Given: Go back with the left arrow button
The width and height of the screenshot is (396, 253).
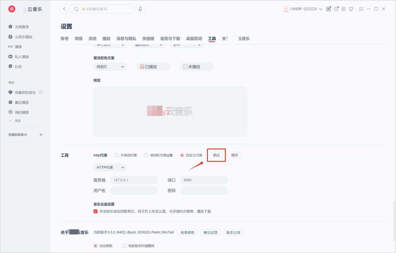Looking at the screenshot, I should [64, 9].
